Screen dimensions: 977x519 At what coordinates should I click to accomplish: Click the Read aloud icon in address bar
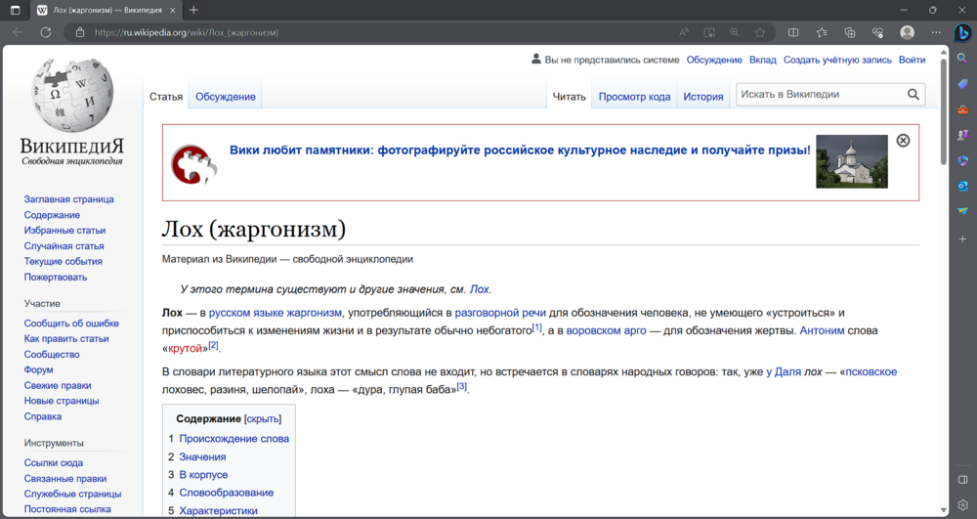pos(684,32)
